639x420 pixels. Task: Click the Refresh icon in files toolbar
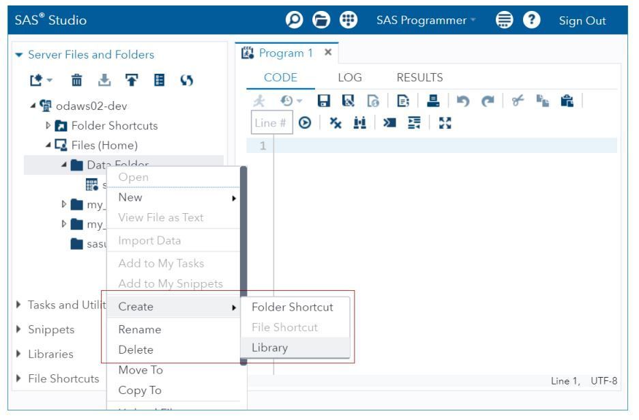[x=187, y=80]
